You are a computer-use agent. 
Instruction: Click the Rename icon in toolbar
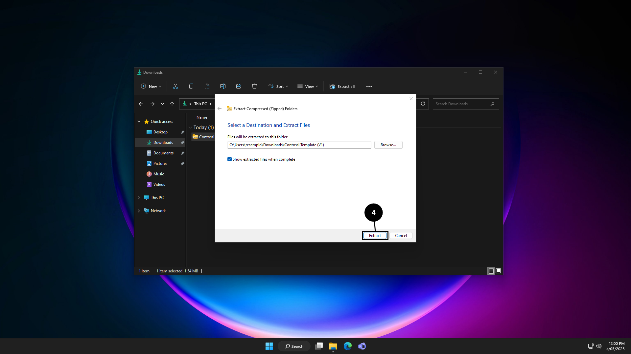pyautogui.click(x=223, y=87)
